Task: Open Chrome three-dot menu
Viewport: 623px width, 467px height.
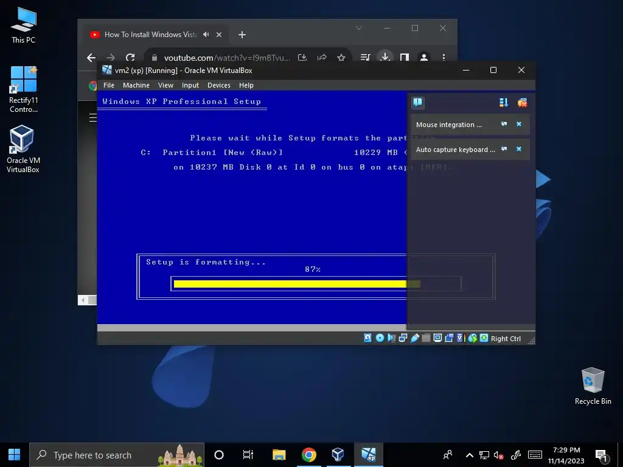Action: (444, 58)
